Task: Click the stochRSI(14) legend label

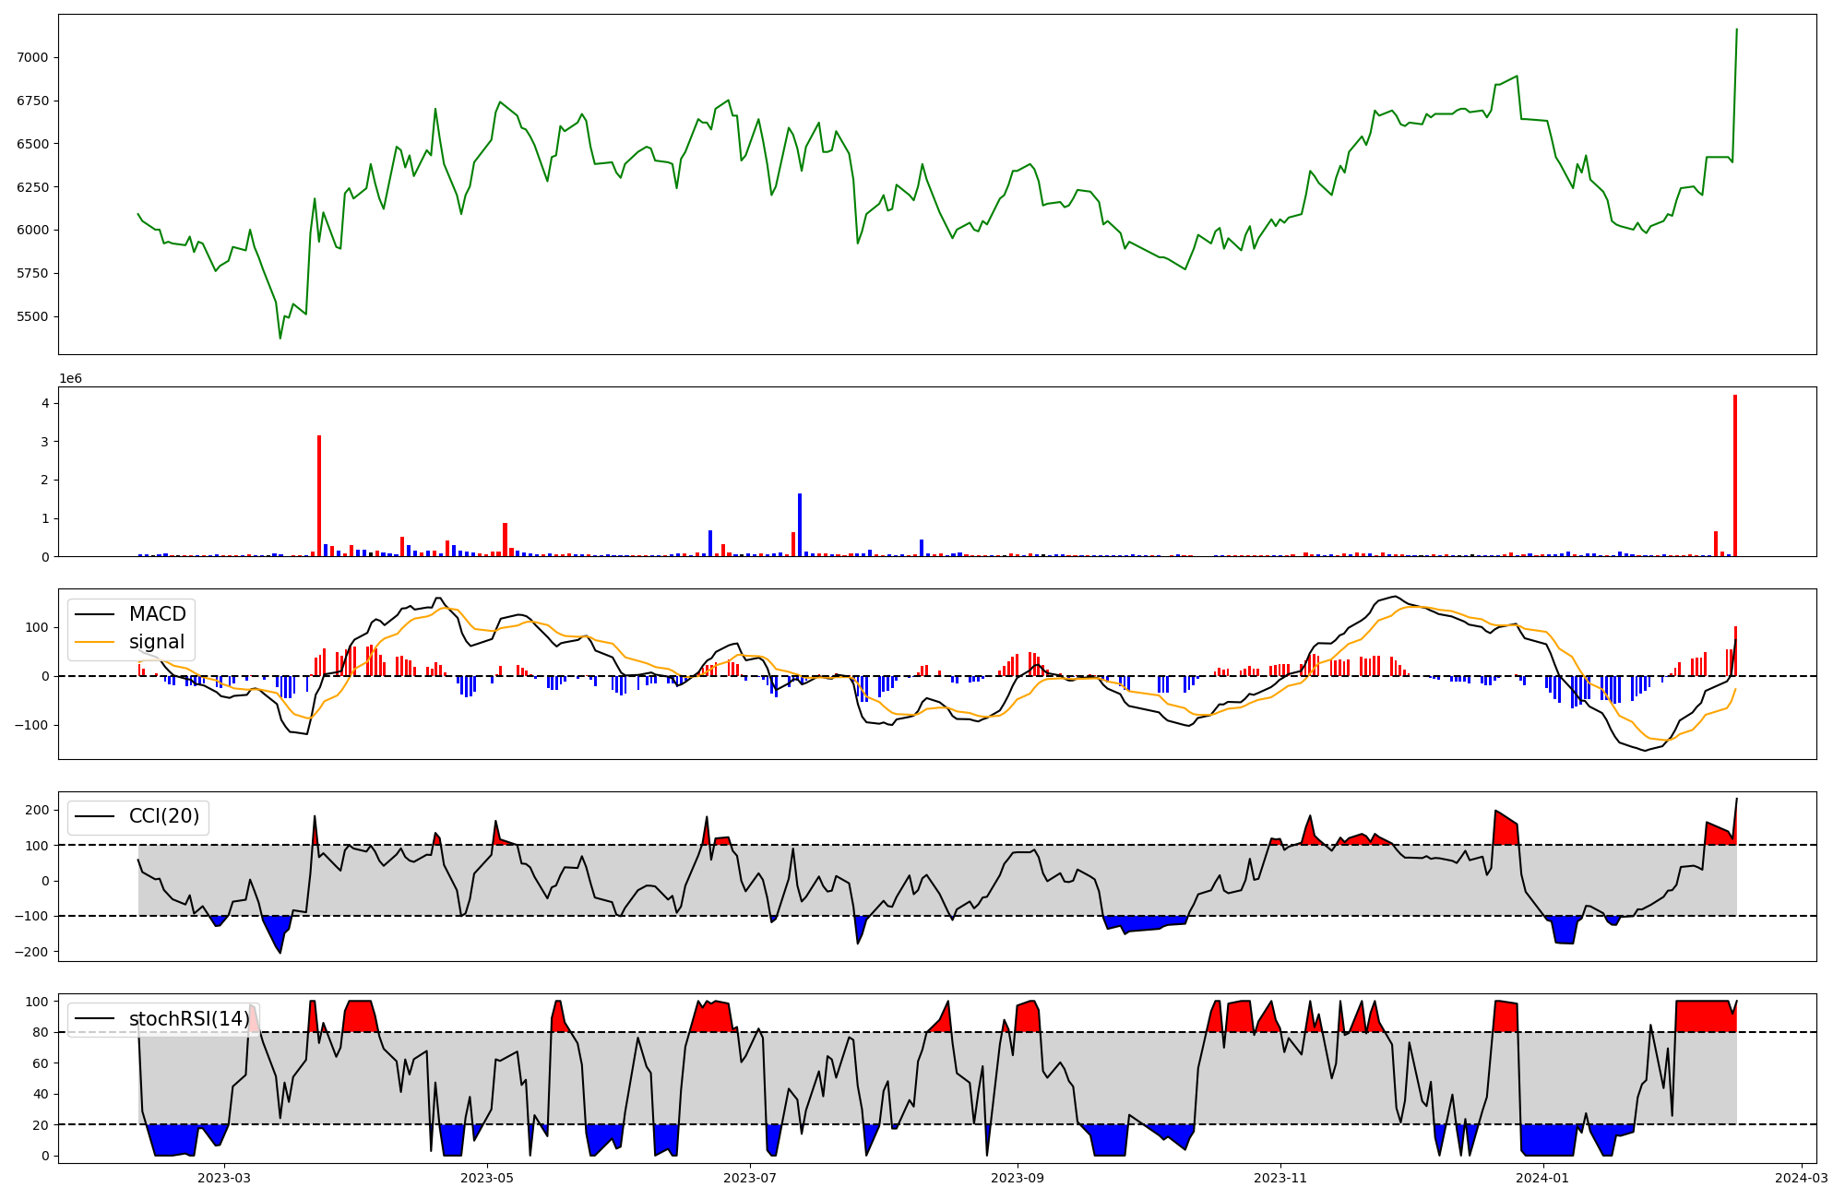Action: [x=189, y=1019]
